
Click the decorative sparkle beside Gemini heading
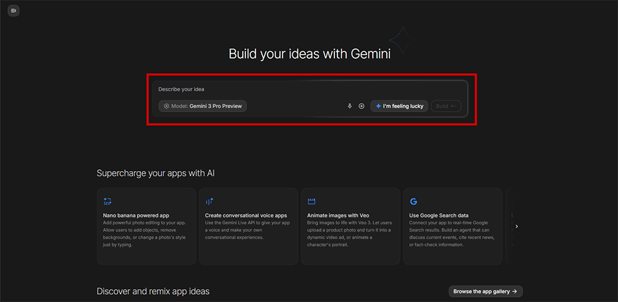coord(399,41)
